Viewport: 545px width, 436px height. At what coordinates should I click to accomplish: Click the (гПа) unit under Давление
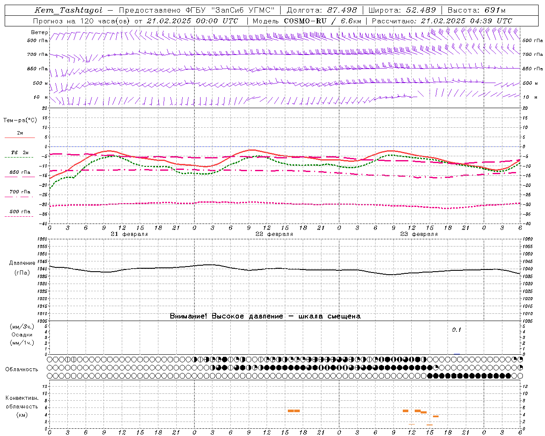click(22, 273)
